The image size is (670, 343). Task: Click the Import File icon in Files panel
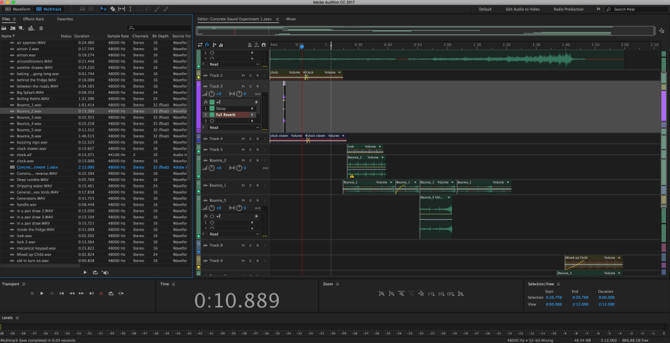click(x=13, y=28)
